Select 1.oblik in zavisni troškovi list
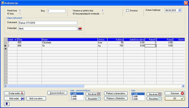189x108 pixels. tap(77, 94)
